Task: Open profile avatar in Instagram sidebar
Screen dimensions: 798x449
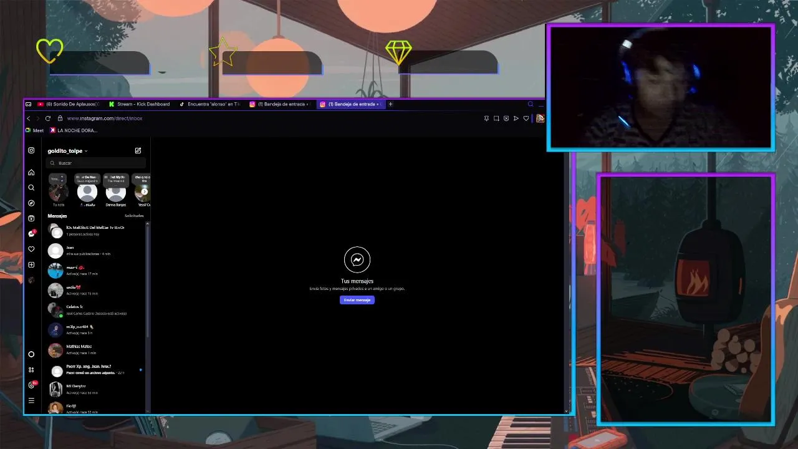Action: coord(31,280)
